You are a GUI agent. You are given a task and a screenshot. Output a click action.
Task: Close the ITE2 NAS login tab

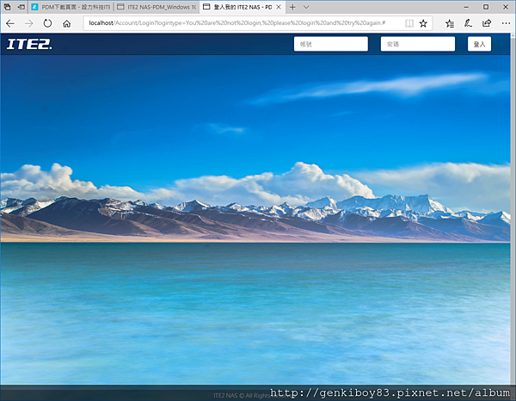click(x=279, y=7)
